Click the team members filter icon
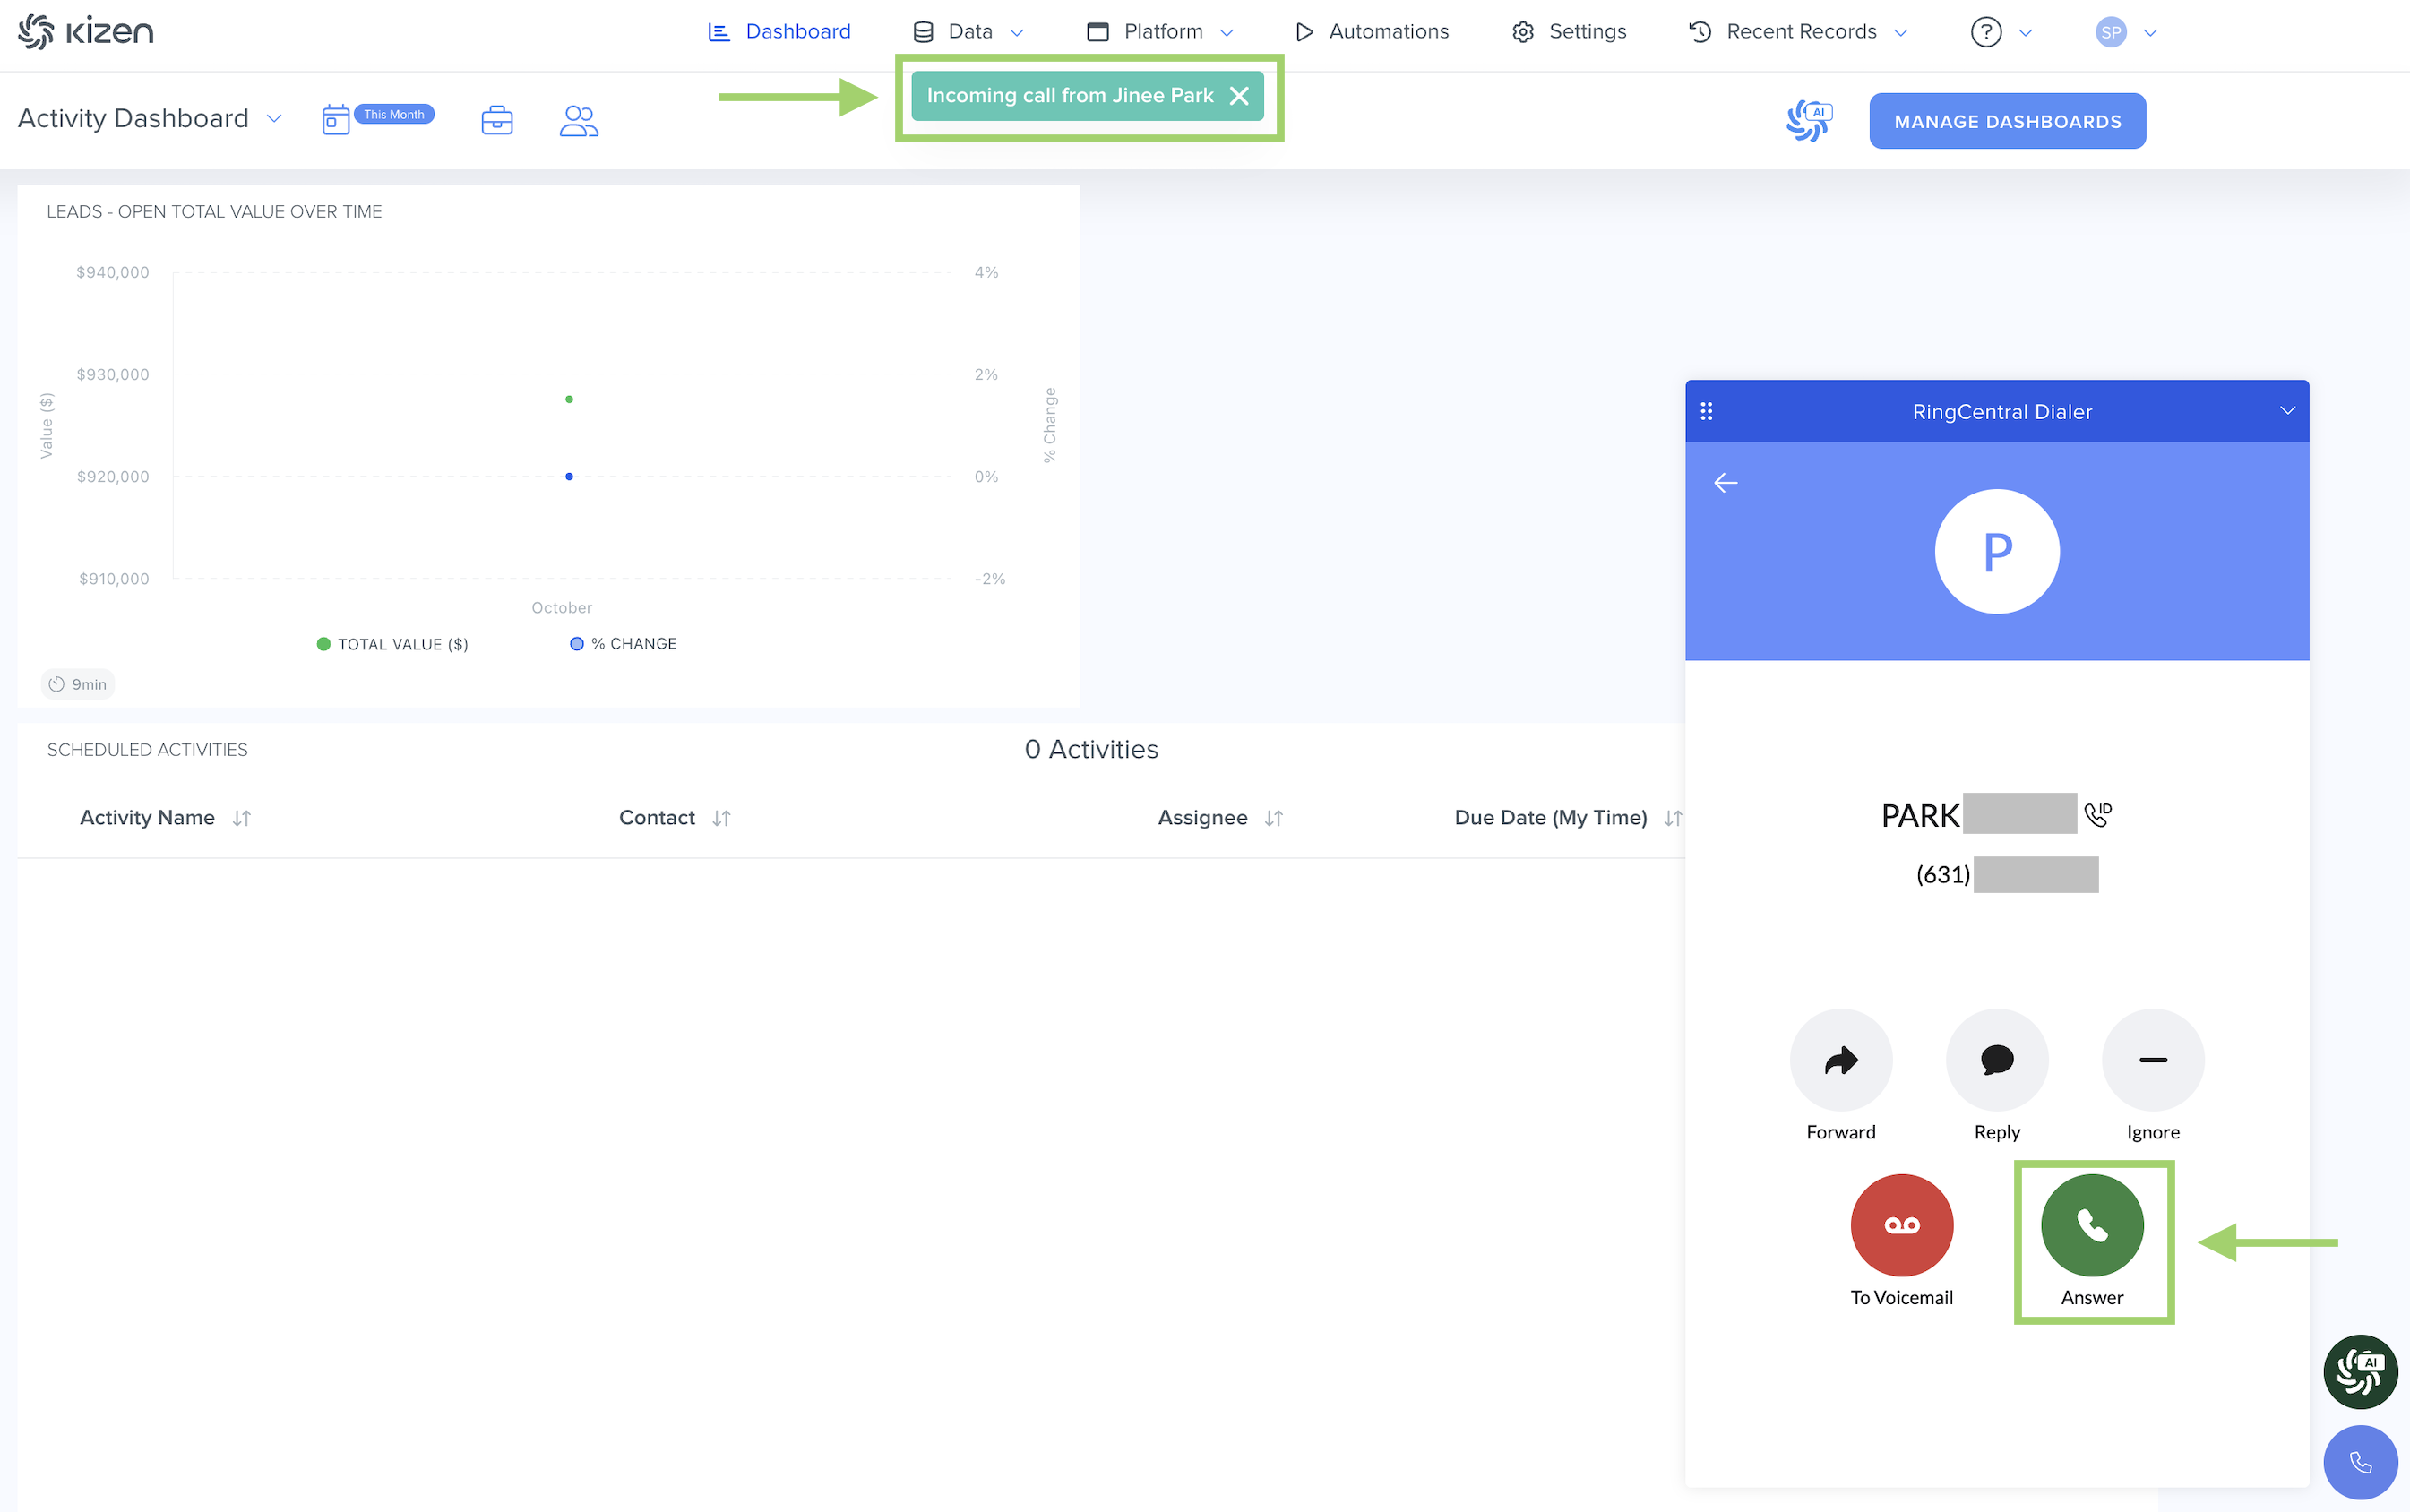Image resolution: width=2410 pixels, height=1512 pixels. click(x=578, y=121)
